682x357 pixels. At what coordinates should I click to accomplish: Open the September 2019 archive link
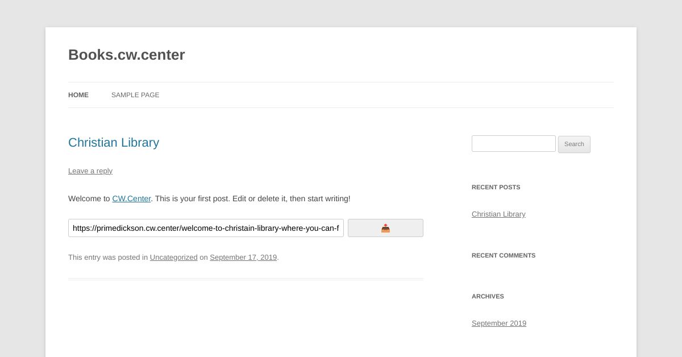click(499, 323)
